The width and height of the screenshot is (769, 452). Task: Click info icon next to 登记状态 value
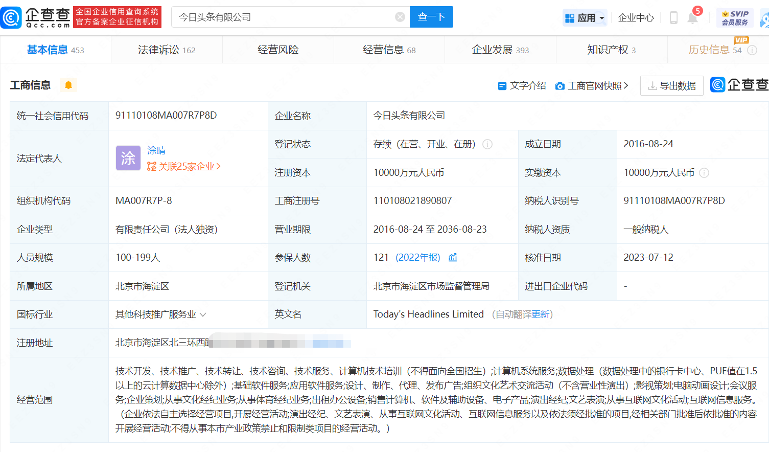point(487,144)
